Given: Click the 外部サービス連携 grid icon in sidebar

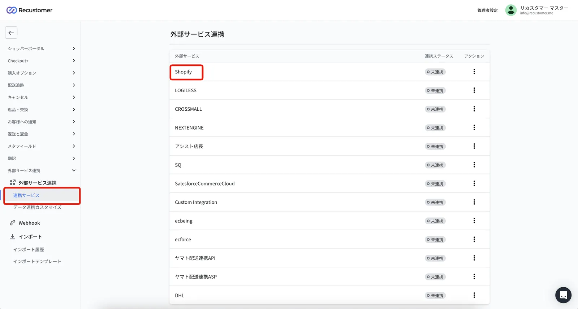Looking at the screenshot, I should click(13, 182).
